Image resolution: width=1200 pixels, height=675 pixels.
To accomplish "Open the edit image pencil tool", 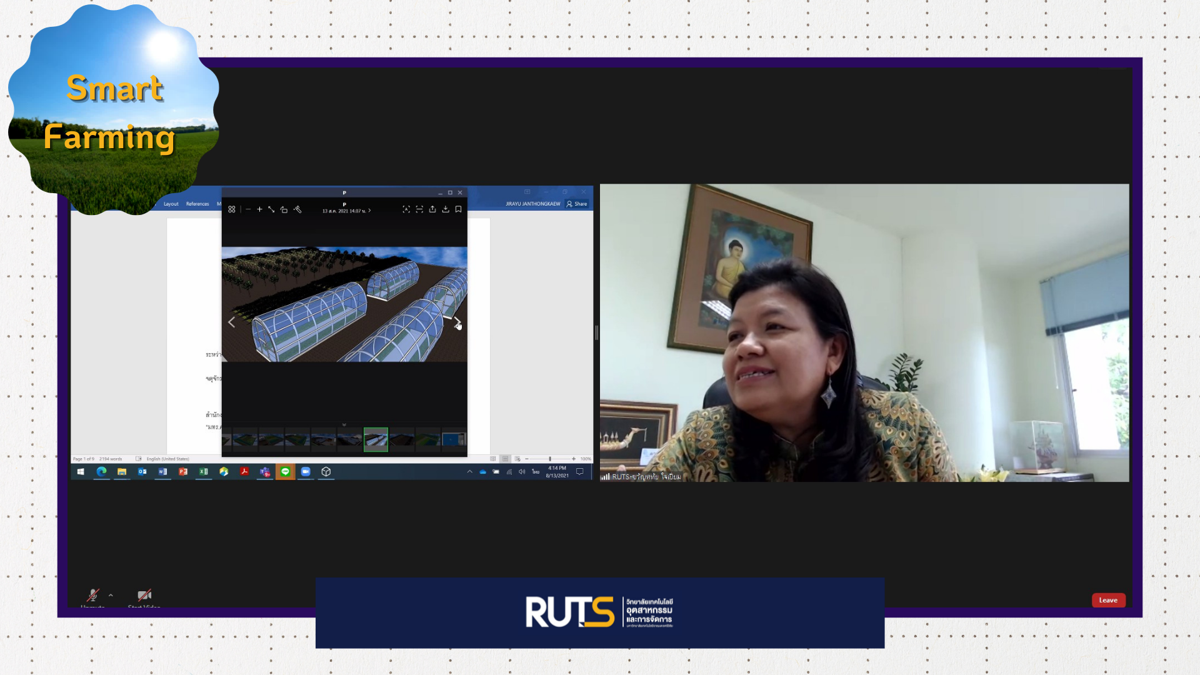I will point(297,210).
